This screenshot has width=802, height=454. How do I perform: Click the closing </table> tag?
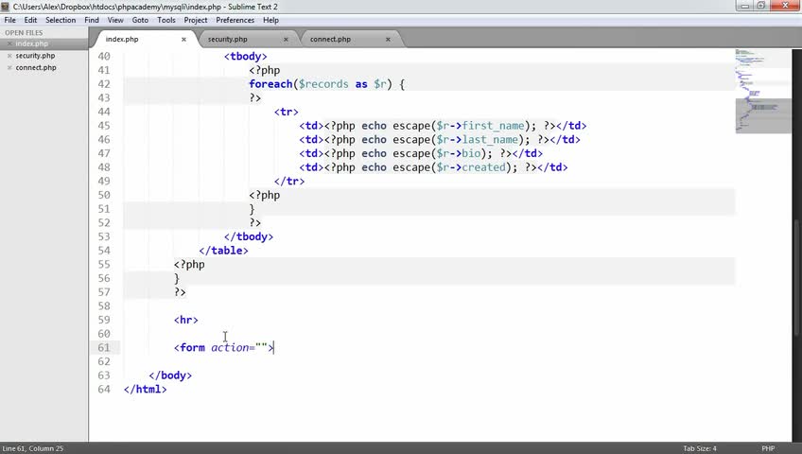[223, 251]
